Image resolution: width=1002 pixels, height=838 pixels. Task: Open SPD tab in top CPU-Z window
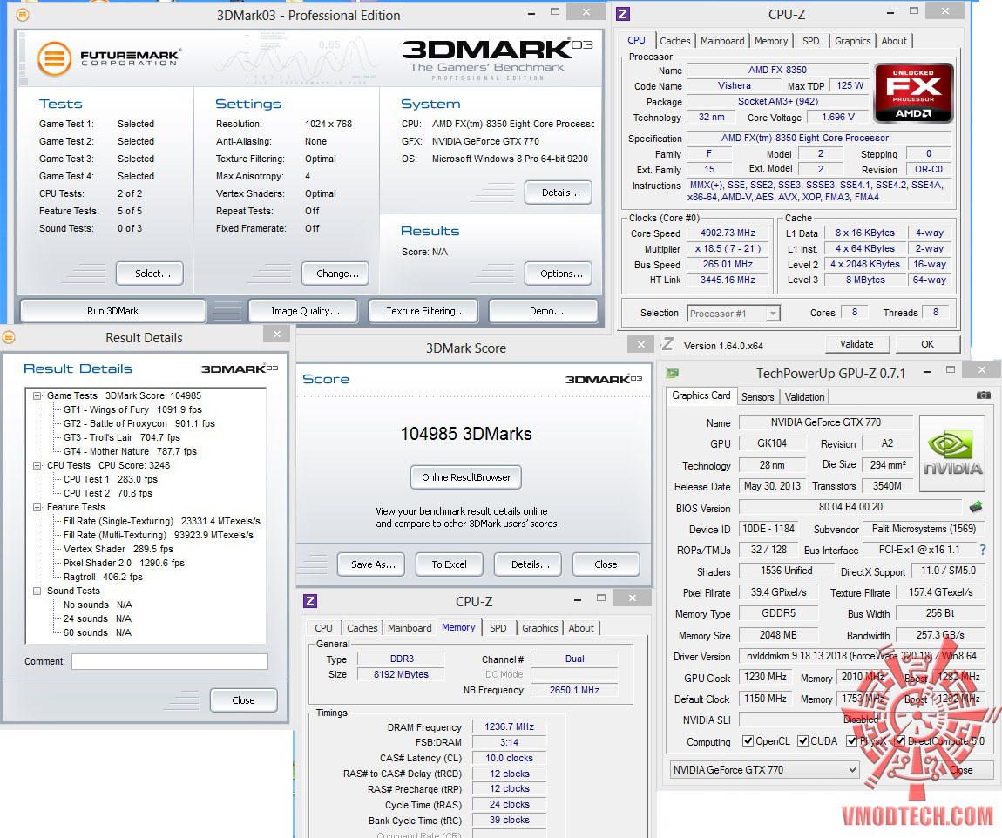pos(811,41)
